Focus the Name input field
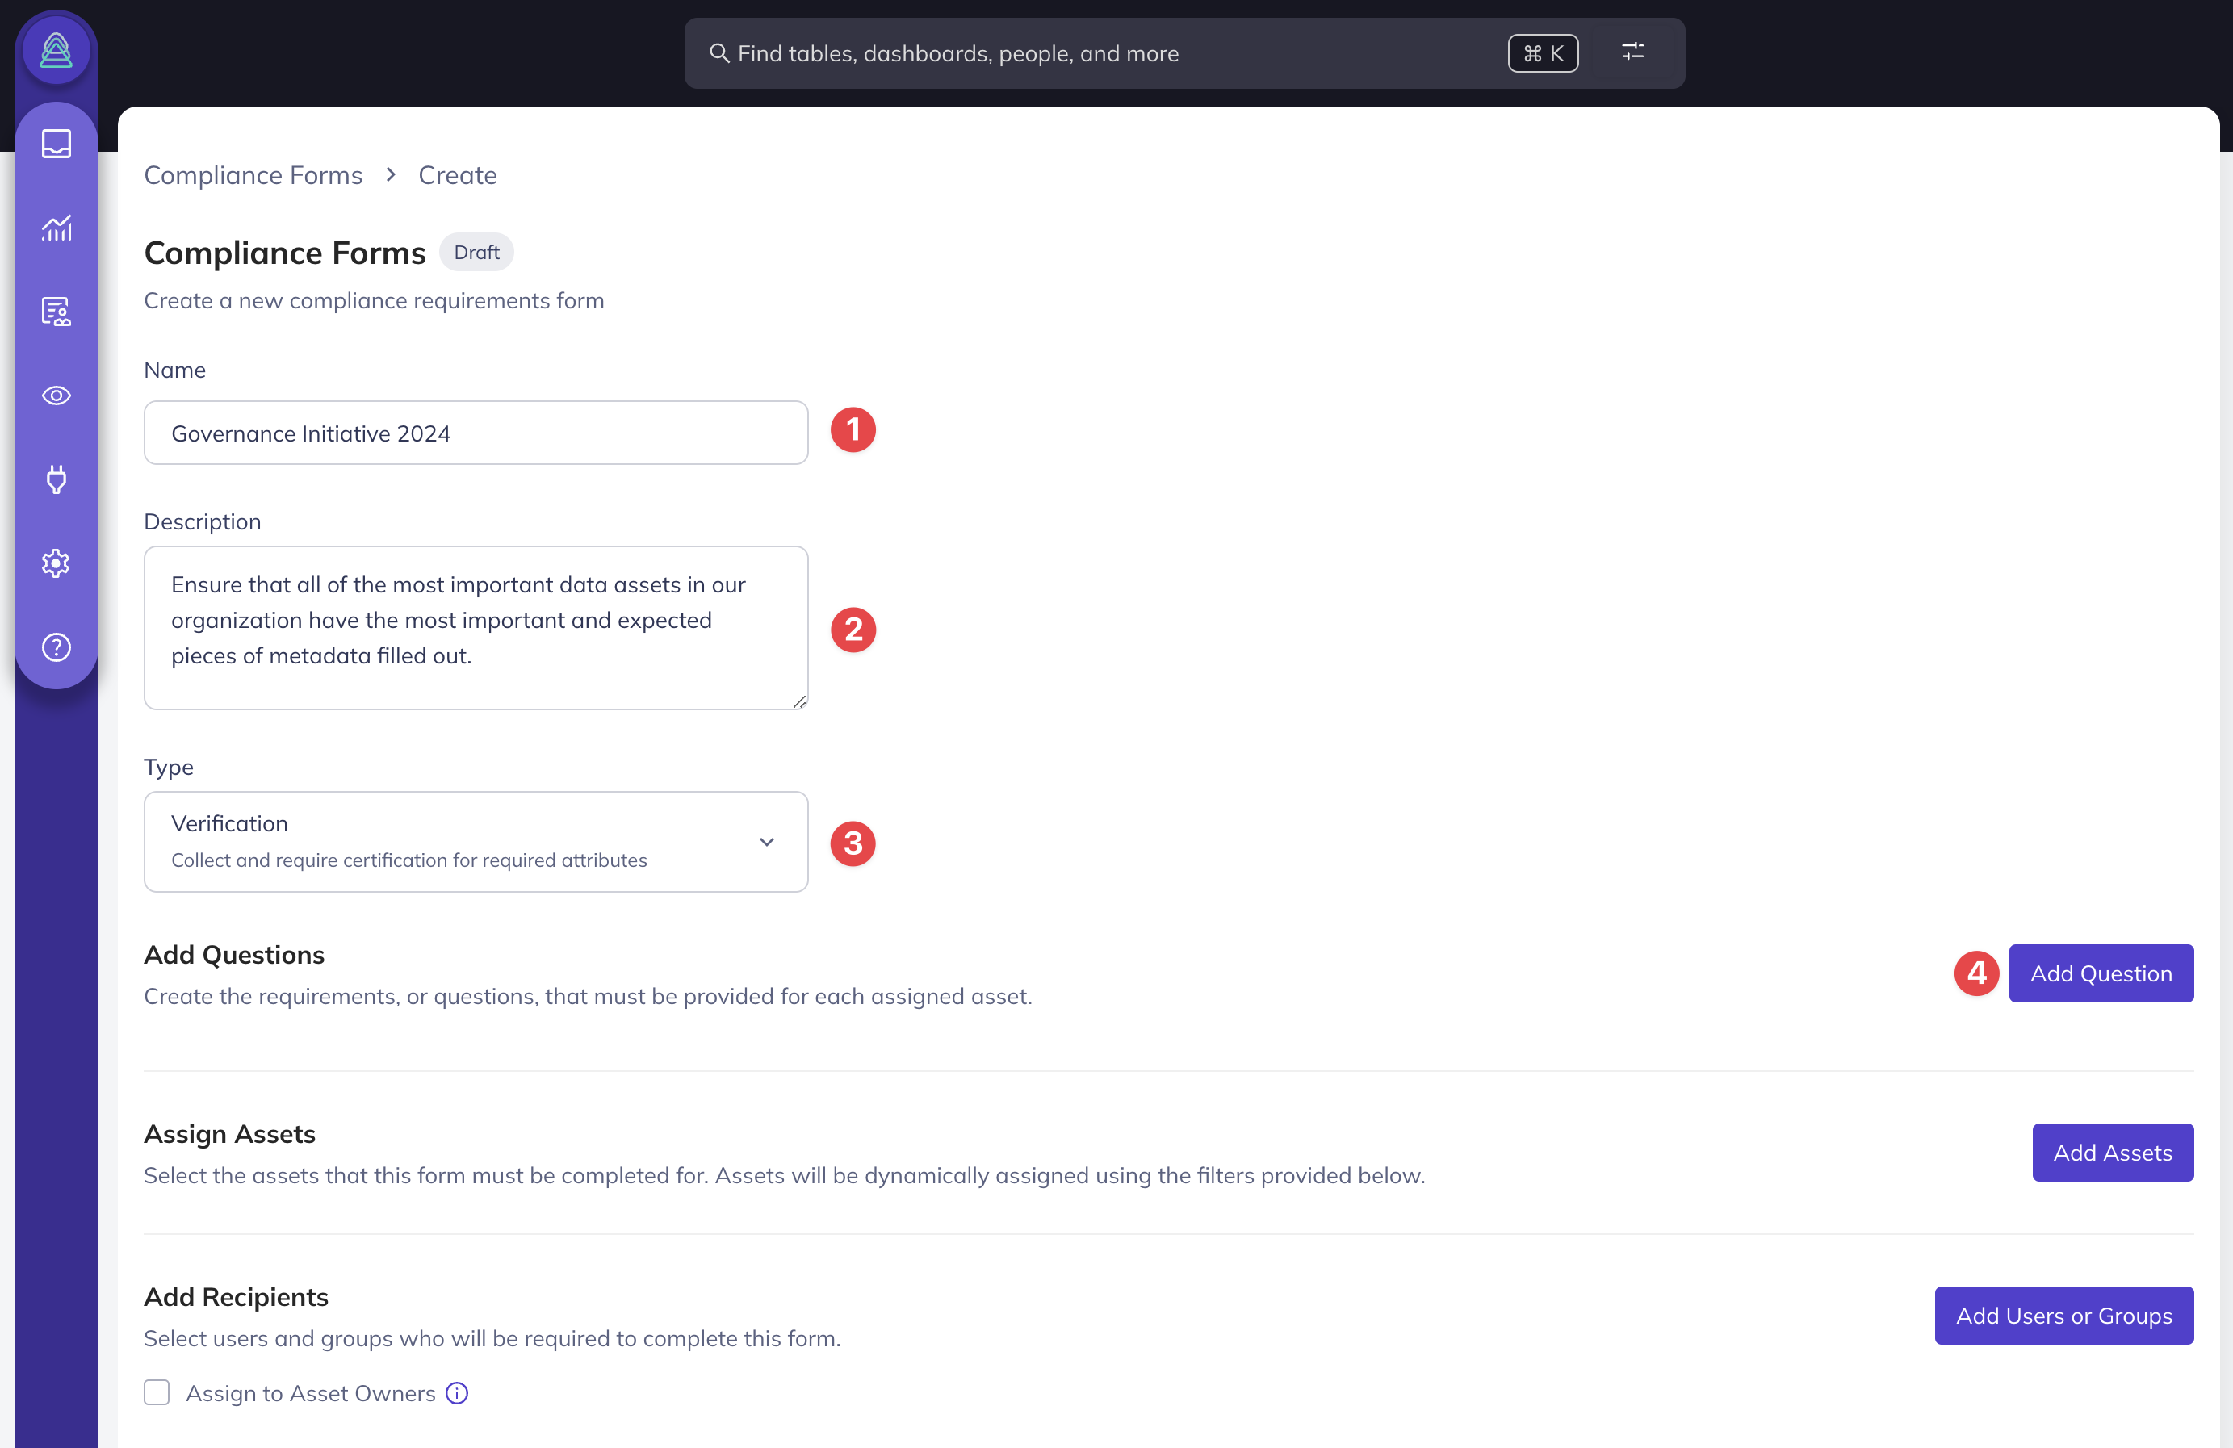Screen dimensions: 2233x1448 (476, 433)
